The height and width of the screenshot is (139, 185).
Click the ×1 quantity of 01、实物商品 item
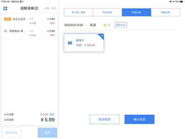click(31, 31)
